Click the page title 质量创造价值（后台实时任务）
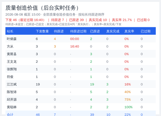The width and height of the screenshot is (161, 116). 43,8
